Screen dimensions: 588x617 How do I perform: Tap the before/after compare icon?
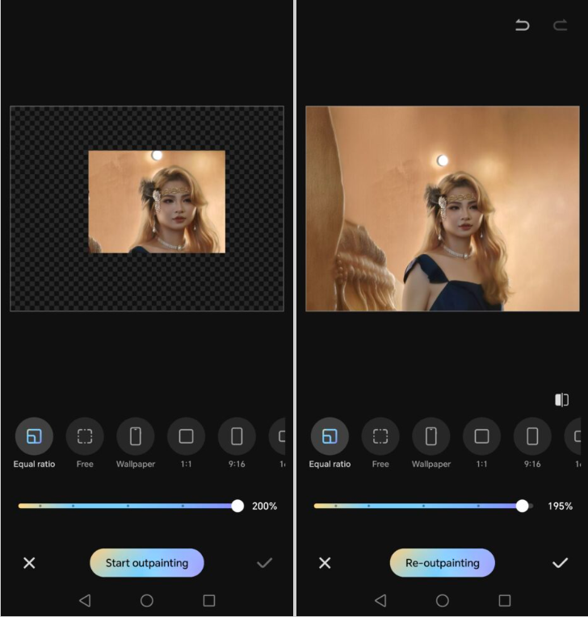(561, 400)
